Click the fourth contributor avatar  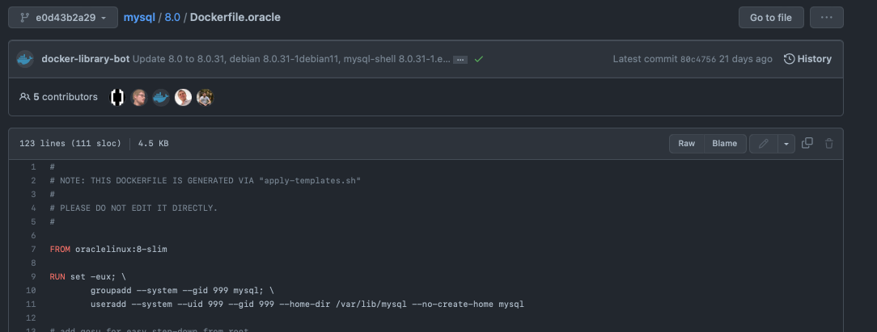184,97
